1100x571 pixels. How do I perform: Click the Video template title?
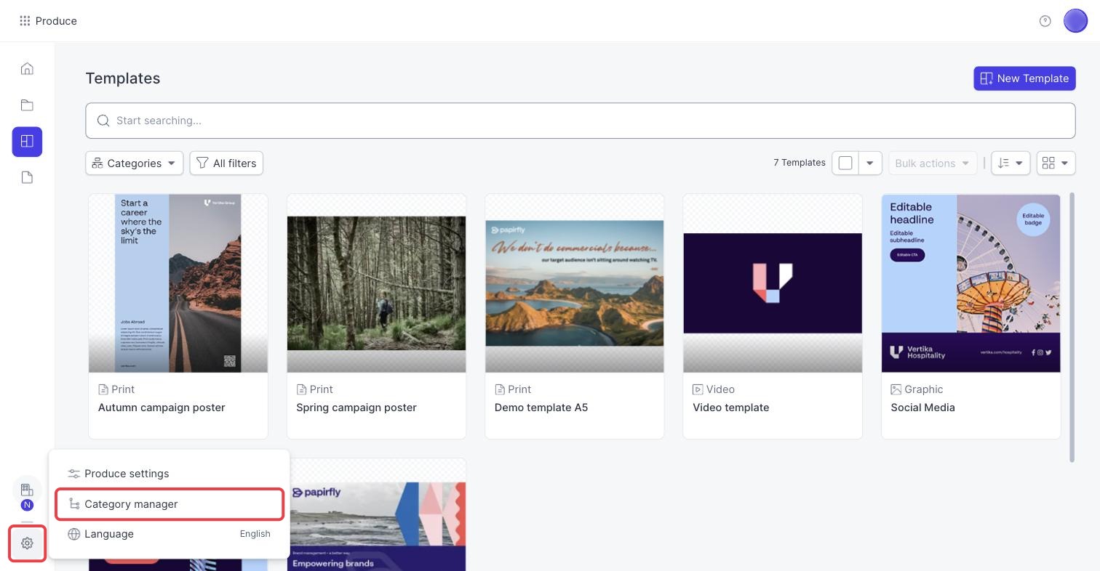click(730, 408)
